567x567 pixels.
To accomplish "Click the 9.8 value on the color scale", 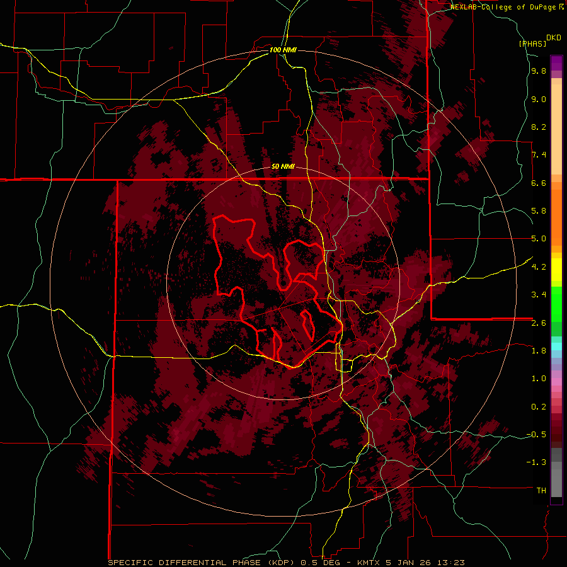I will pos(539,71).
